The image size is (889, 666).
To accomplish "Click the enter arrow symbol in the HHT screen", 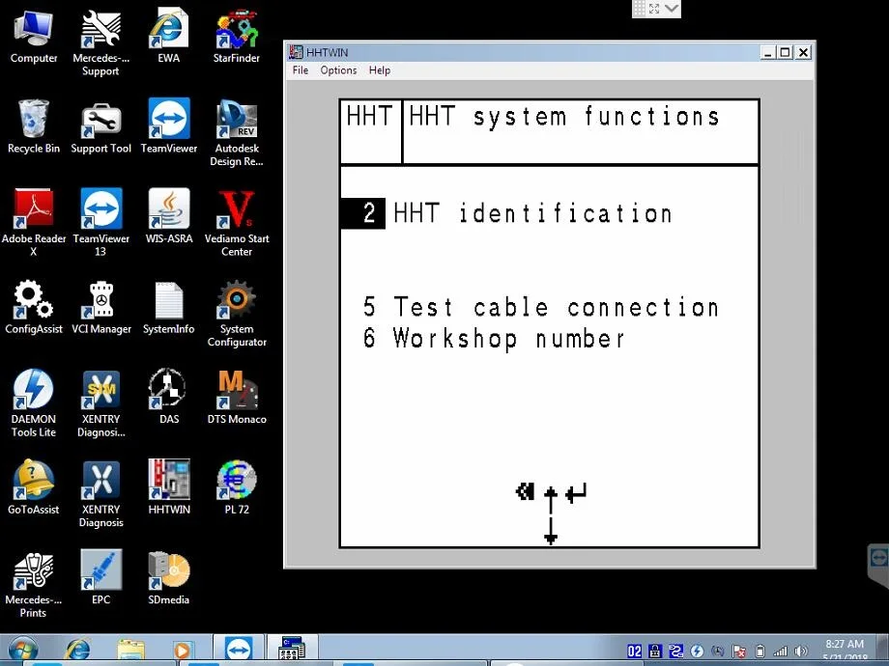I will (x=577, y=492).
